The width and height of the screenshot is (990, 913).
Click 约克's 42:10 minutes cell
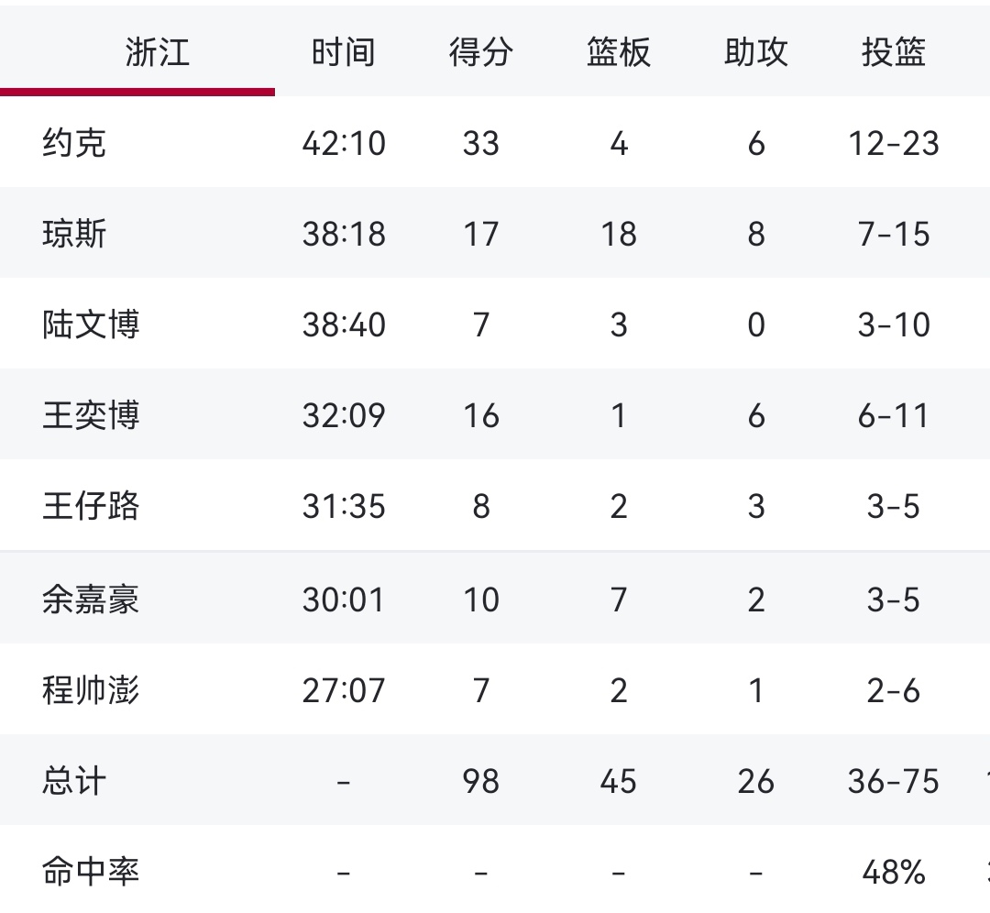click(x=344, y=142)
